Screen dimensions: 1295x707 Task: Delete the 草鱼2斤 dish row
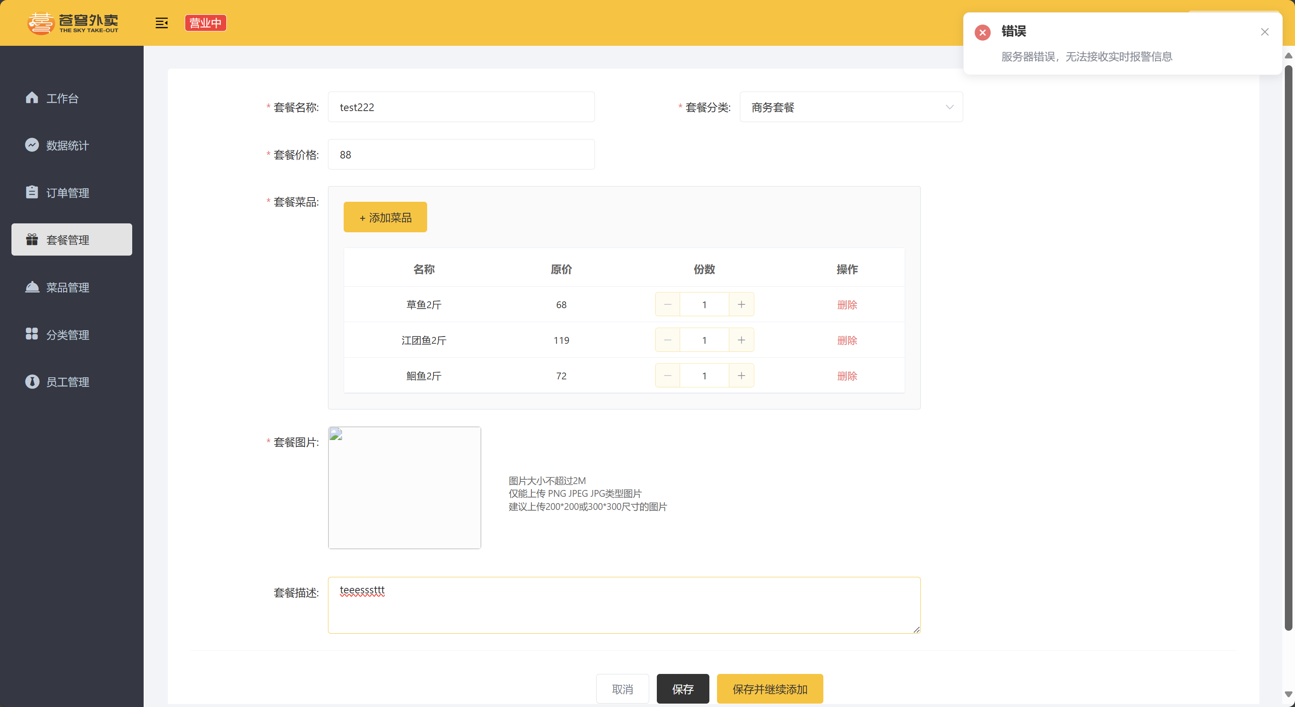[x=847, y=305]
